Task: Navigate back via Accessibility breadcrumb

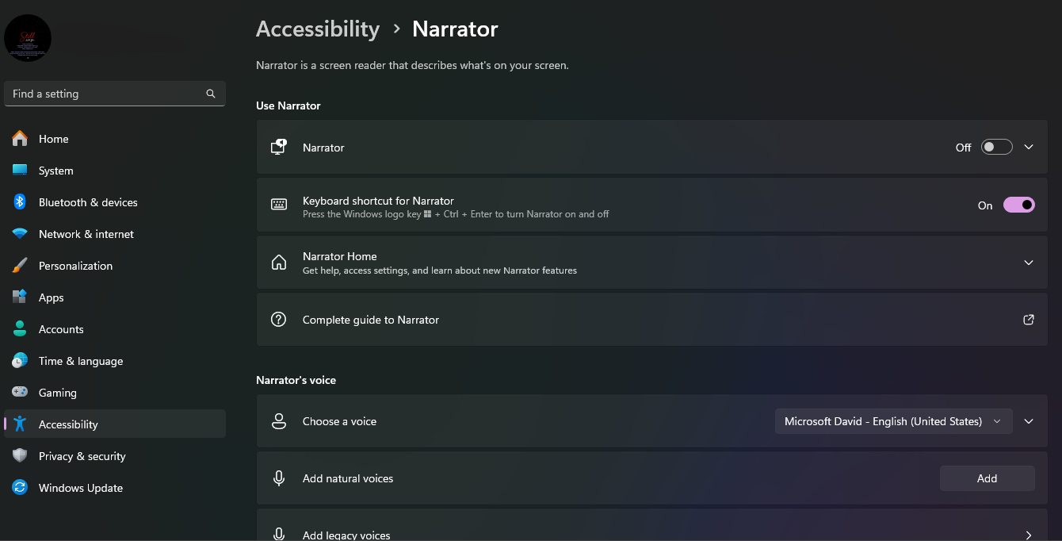Action: coord(318,29)
